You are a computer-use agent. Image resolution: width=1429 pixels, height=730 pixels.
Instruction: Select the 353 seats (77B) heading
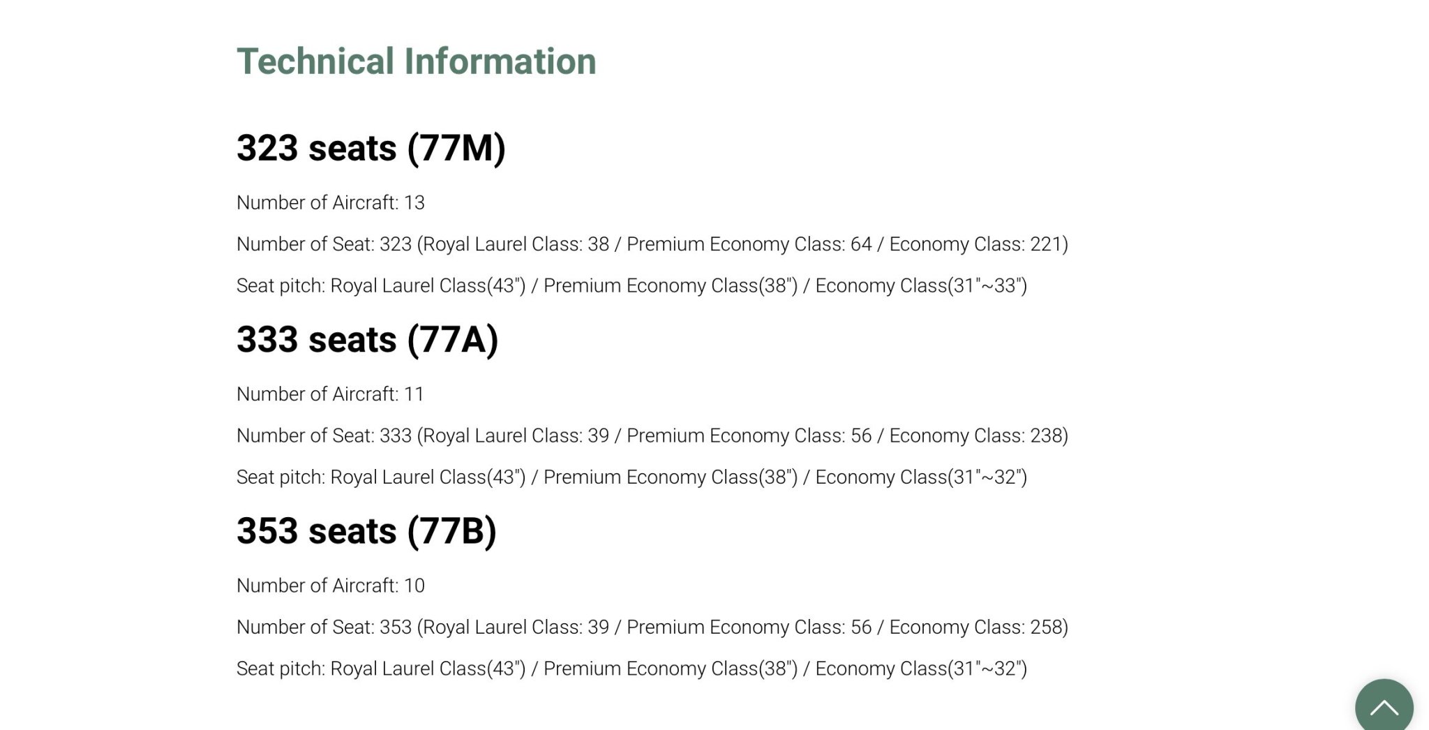pos(367,531)
